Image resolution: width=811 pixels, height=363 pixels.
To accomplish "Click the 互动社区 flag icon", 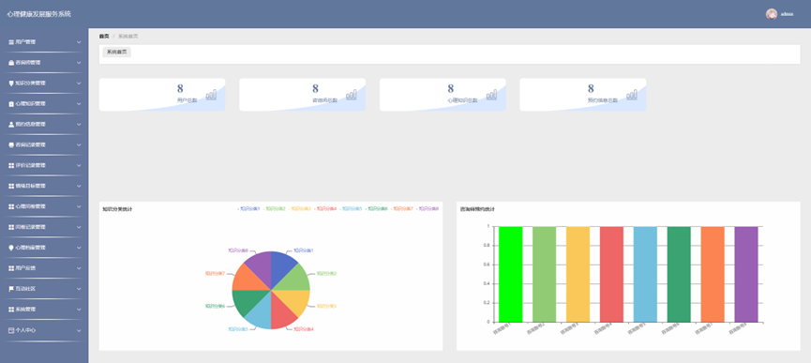I will [11, 289].
